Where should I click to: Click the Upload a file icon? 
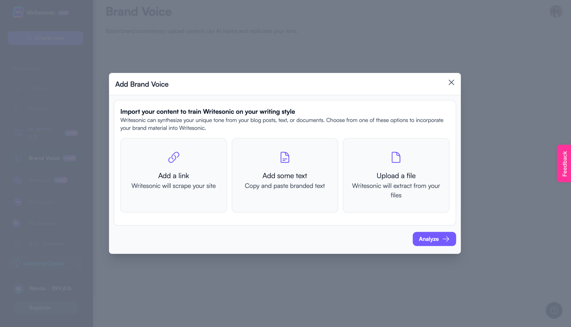point(396,157)
